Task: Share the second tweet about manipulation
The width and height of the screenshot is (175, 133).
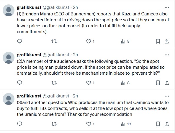Action: click(x=167, y=83)
